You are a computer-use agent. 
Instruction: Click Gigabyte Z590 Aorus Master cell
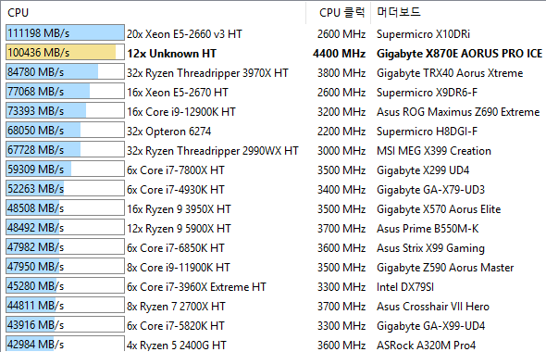coord(445,268)
